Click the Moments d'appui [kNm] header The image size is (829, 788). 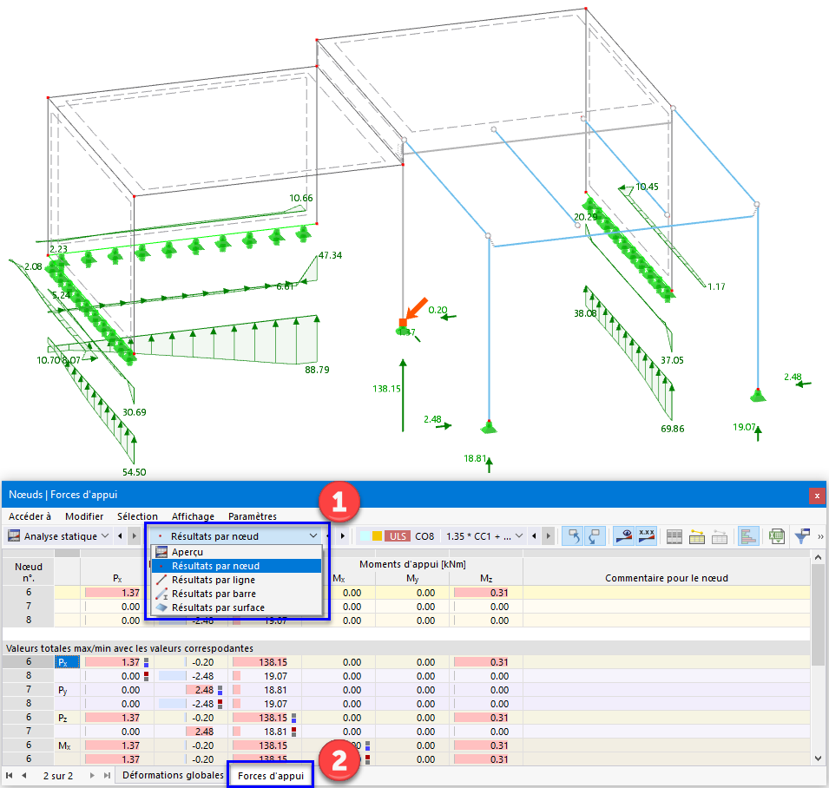(x=412, y=564)
